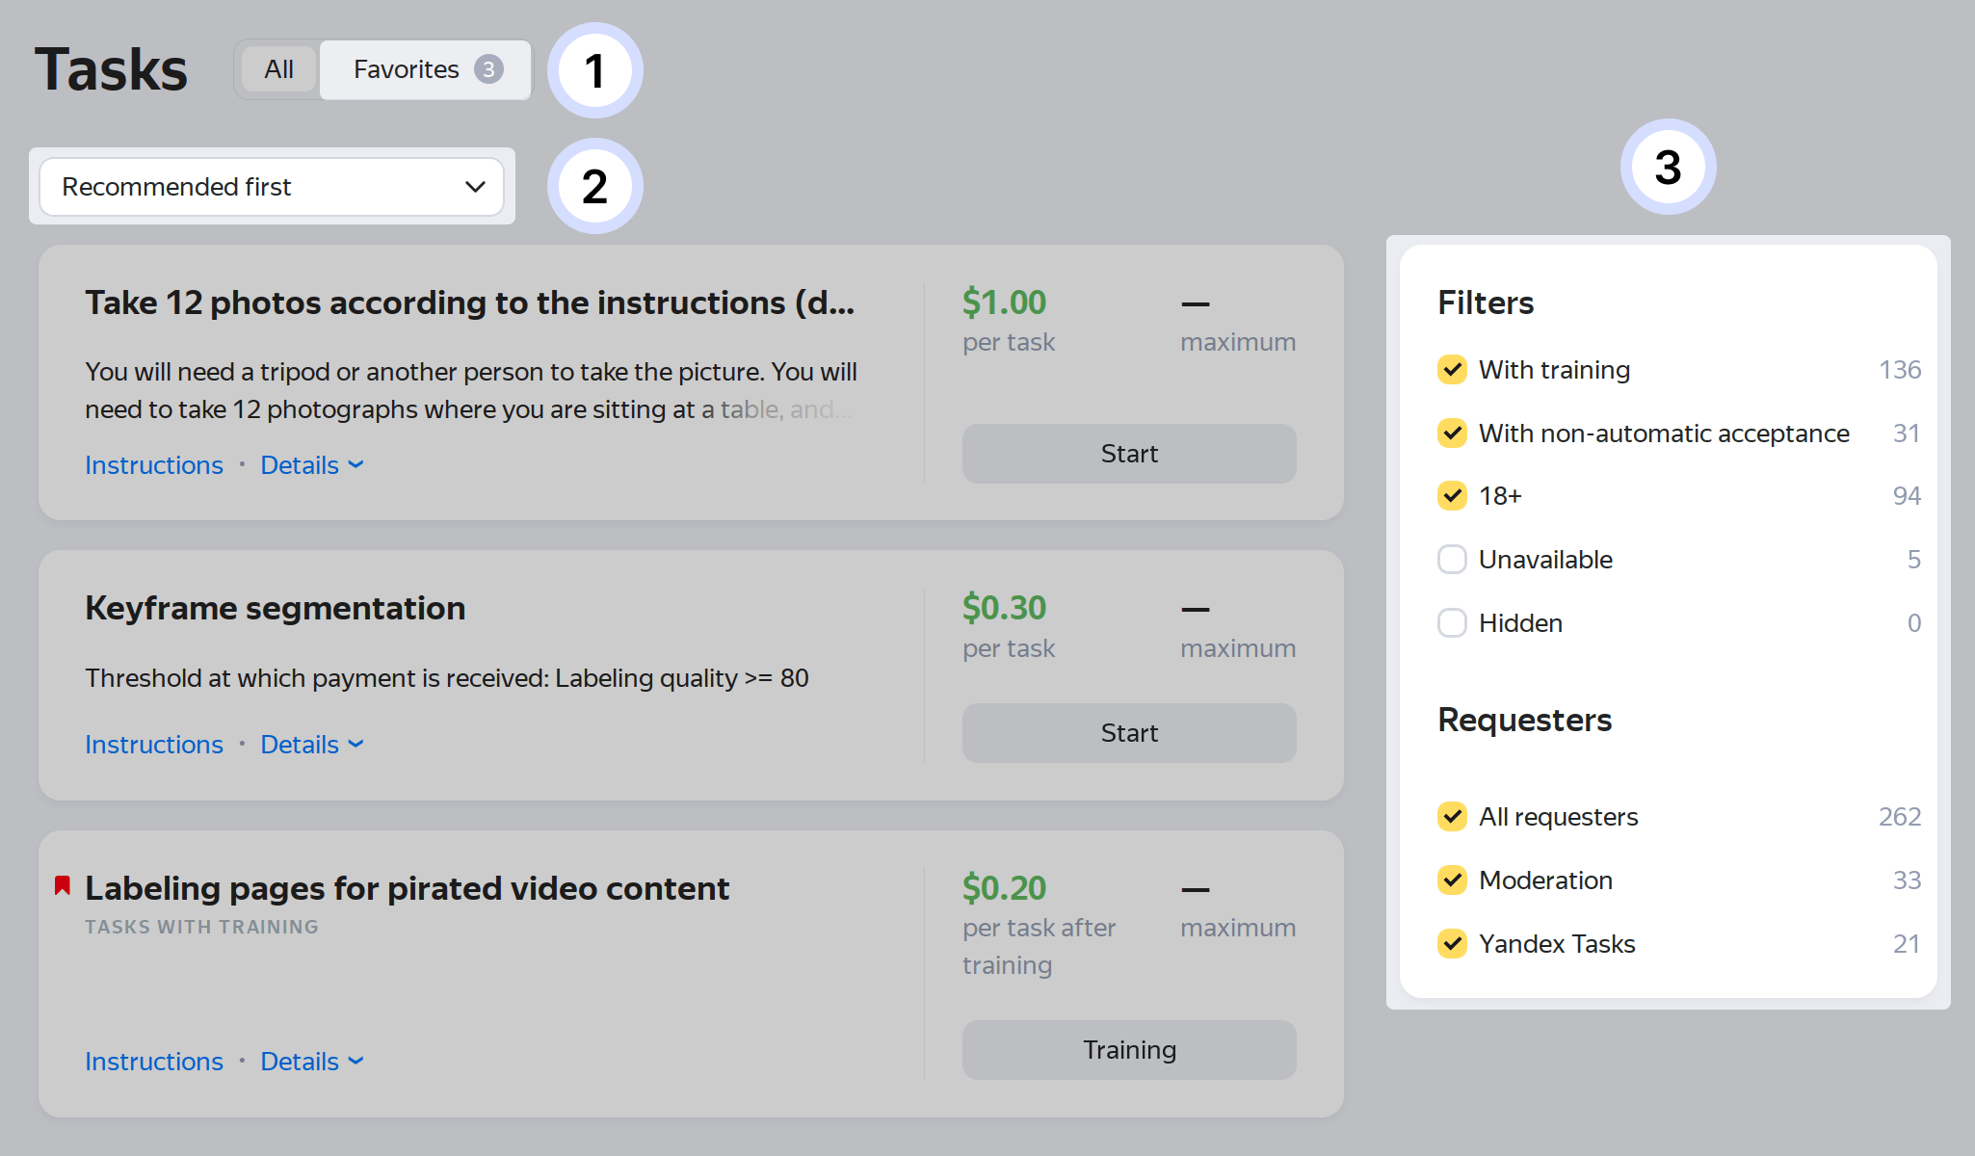This screenshot has height=1156, width=1975.
Task: Enable the Unavailable filter checkbox
Action: pyautogui.click(x=1452, y=560)
